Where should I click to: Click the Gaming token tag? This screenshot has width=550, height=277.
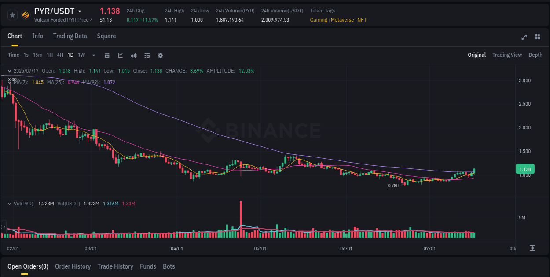point(319,20)
